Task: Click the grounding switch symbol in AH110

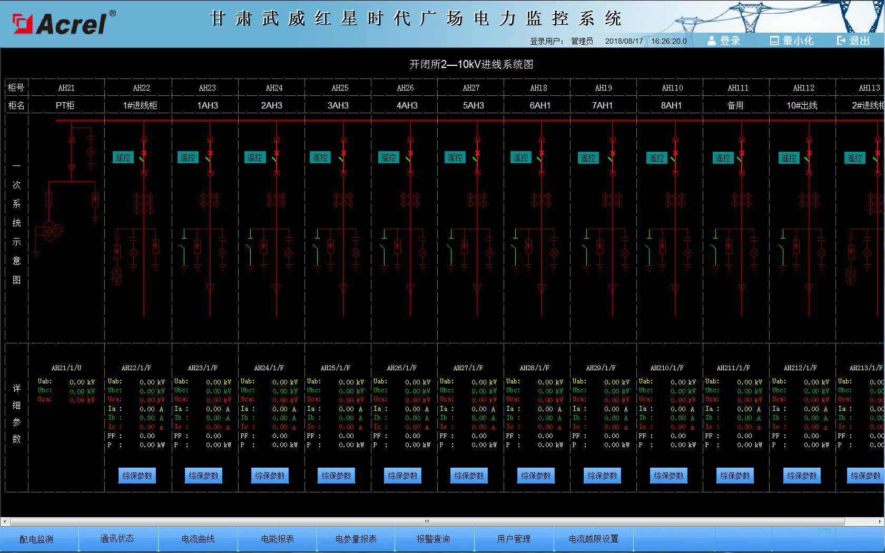Action: click(x=650, y=250)
